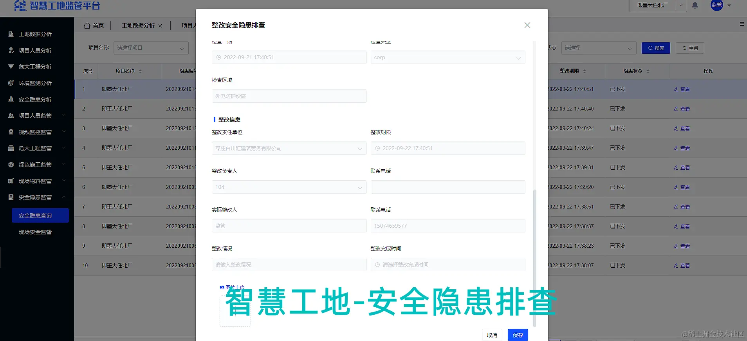Open 安全隐患分析 in the sidebar
This screenshot has width=747, height=341.
pos(35,100)
